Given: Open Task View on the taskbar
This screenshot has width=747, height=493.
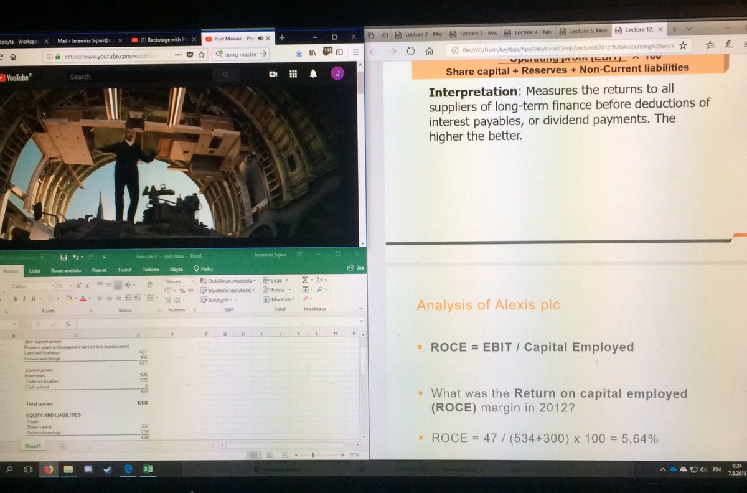Looking at the screenshot, I should [x=28, y=469].
